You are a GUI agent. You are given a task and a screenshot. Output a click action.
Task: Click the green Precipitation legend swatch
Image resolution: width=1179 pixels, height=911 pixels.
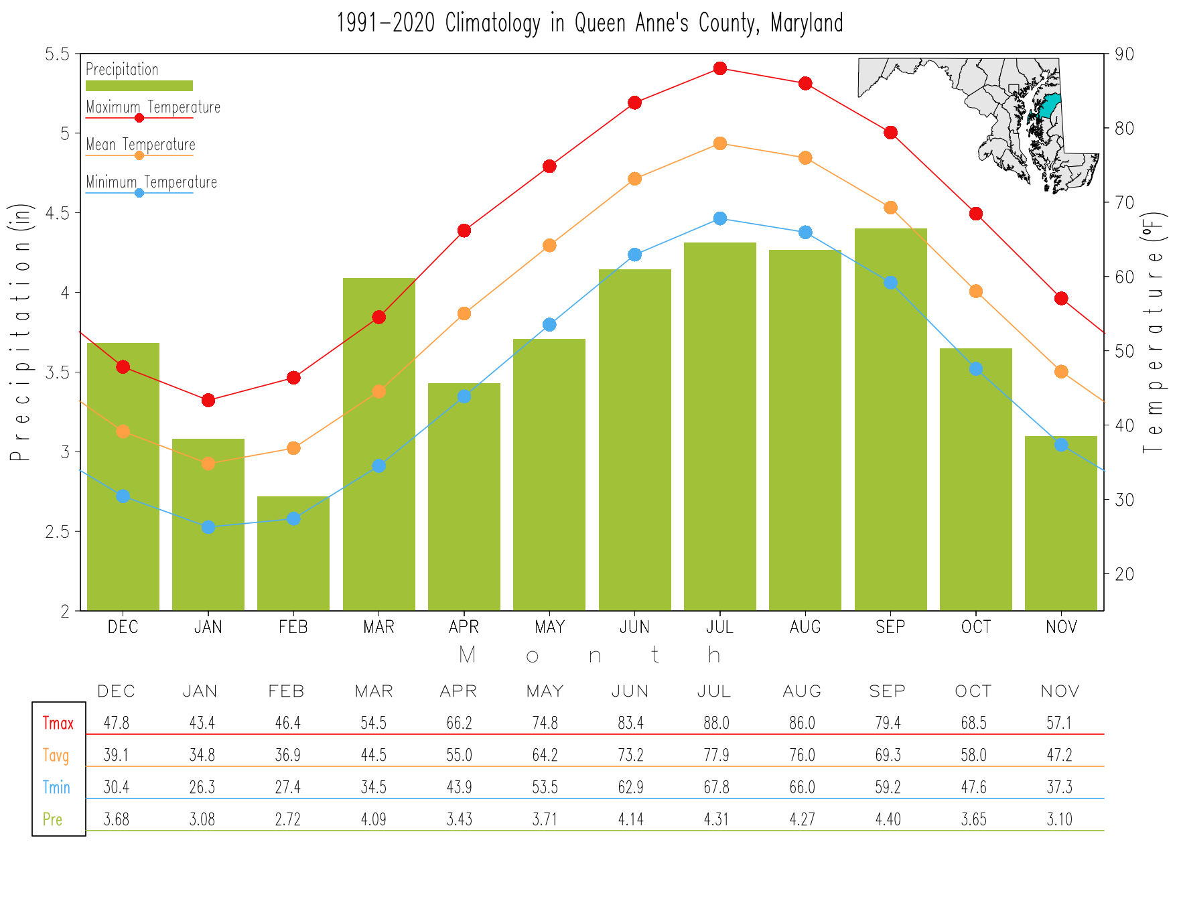139,86
